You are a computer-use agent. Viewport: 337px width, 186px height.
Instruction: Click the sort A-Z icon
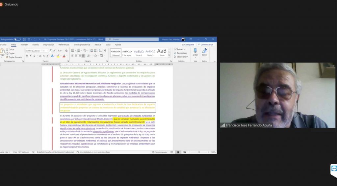click(x=100, y=51)
